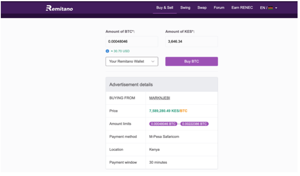Open Your Remitano Wallet dropdown

pos(132,62)
